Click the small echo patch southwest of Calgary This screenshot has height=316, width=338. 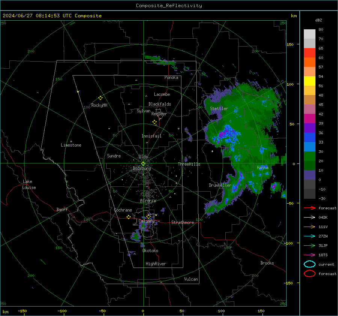pyautogui.click(x=136, y=236)
